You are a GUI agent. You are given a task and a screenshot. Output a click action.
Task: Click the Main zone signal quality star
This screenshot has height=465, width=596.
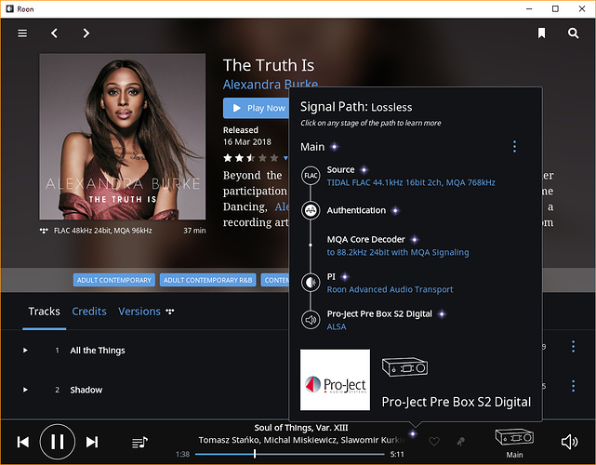pyautogui.click(x=335, y=147)
